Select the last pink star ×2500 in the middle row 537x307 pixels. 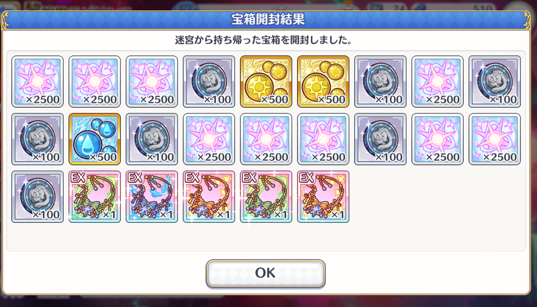[x=495, y=139]
